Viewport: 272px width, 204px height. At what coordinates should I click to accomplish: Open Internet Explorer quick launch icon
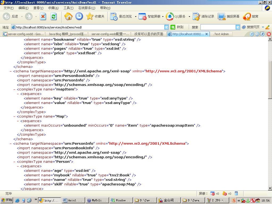pos(17,201)
